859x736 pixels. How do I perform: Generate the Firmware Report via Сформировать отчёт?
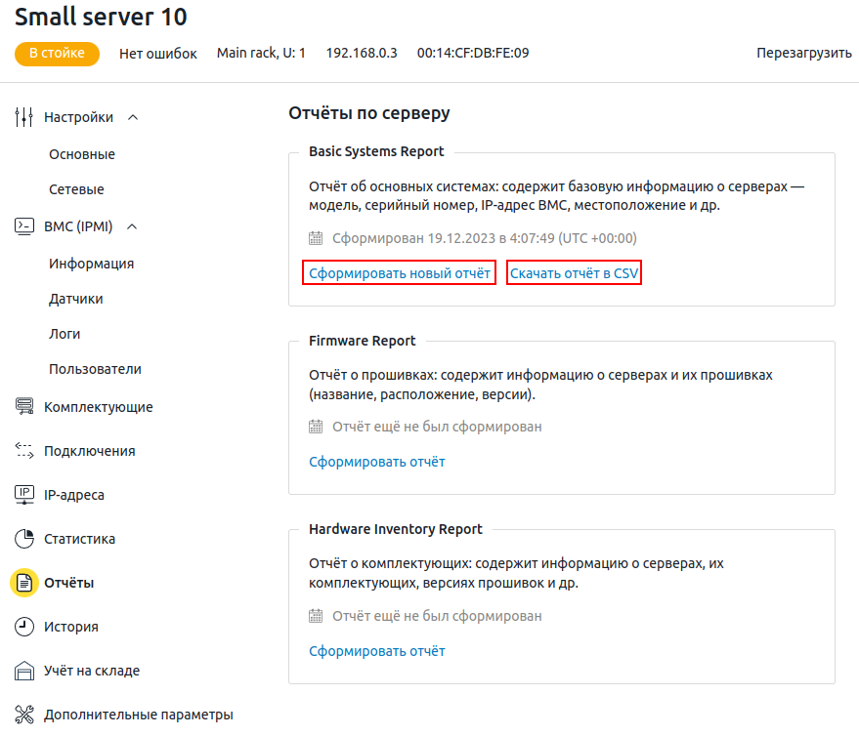pos(377,462)
